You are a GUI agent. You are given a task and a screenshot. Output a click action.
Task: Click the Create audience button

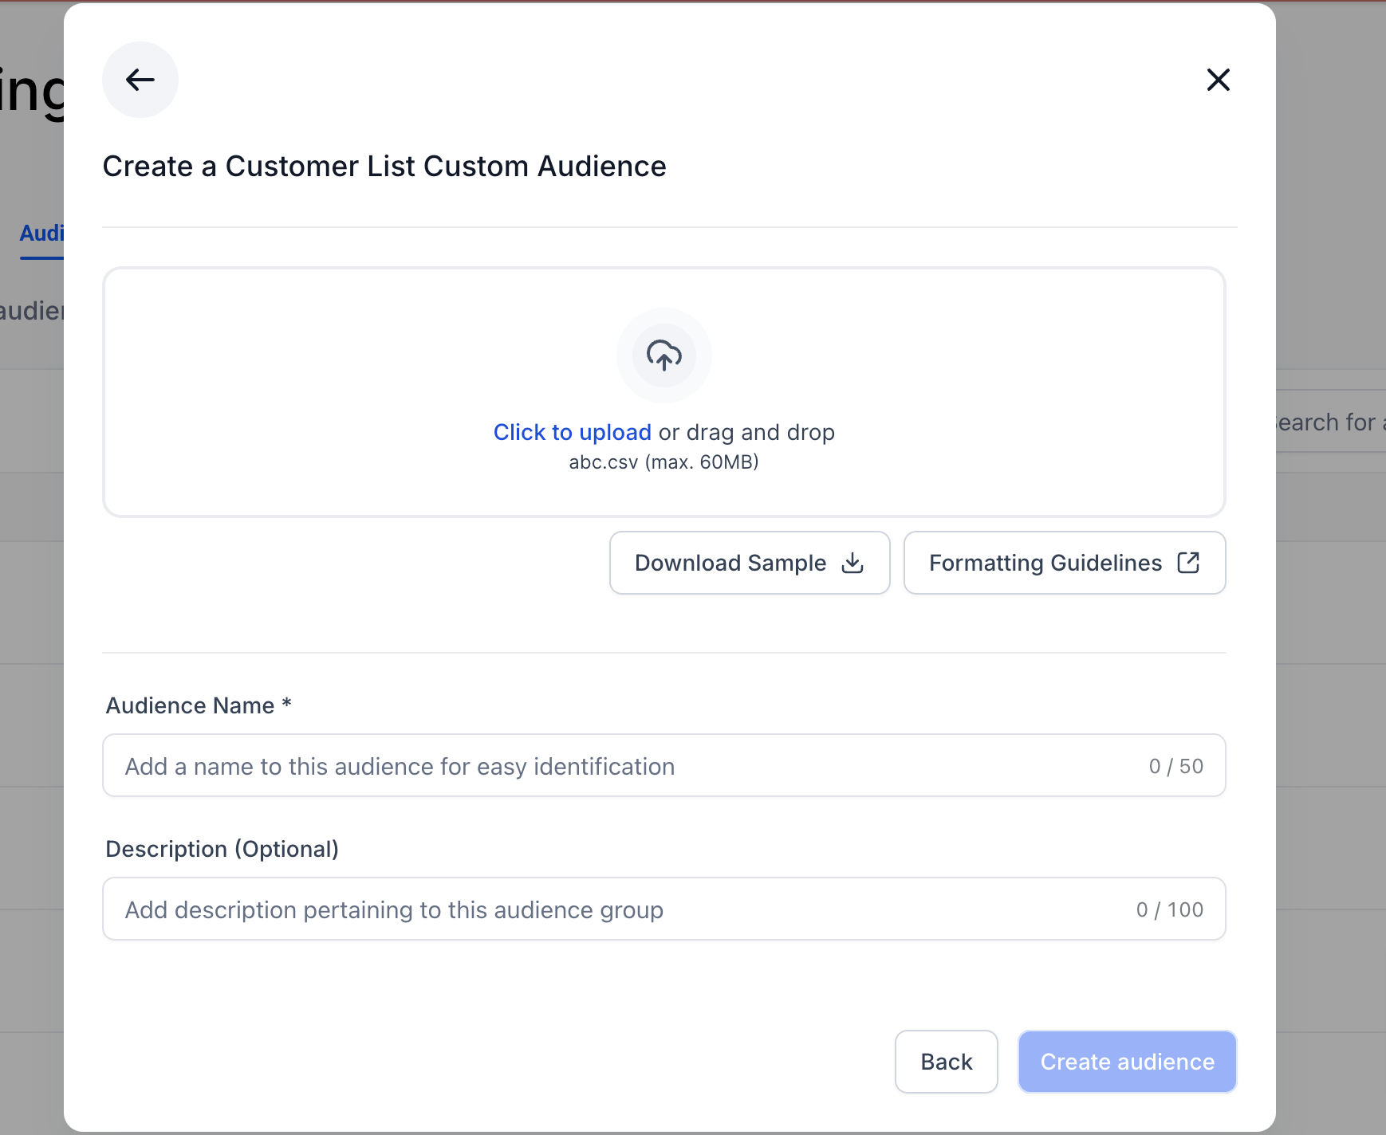click(1127, 1062)
